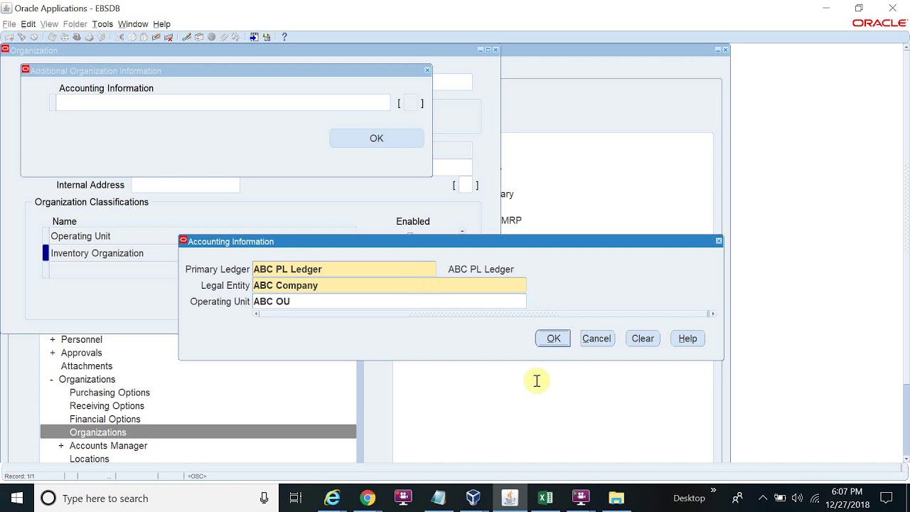Image resolution: width=910 pixels, height=512 pixels.
Task: Click the Copy toolbar icon
Action: 132,37
